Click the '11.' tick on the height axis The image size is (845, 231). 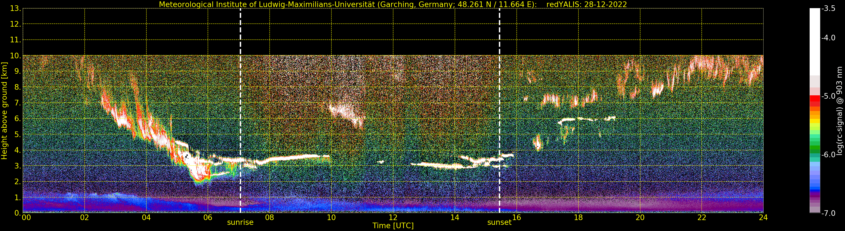point(15,40)
